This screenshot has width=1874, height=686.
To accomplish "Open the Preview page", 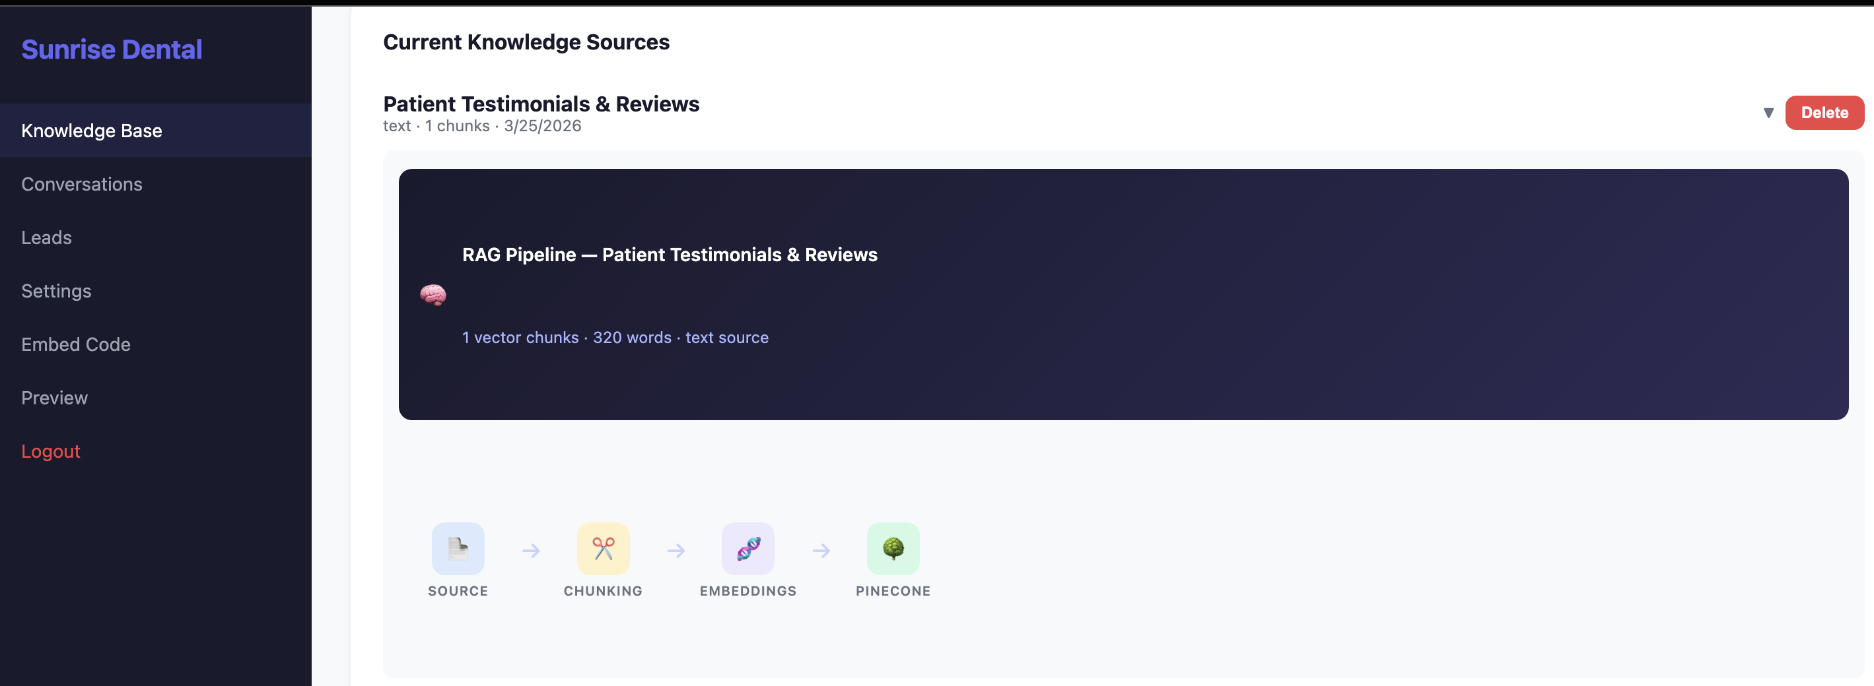I will coord(55,398).
